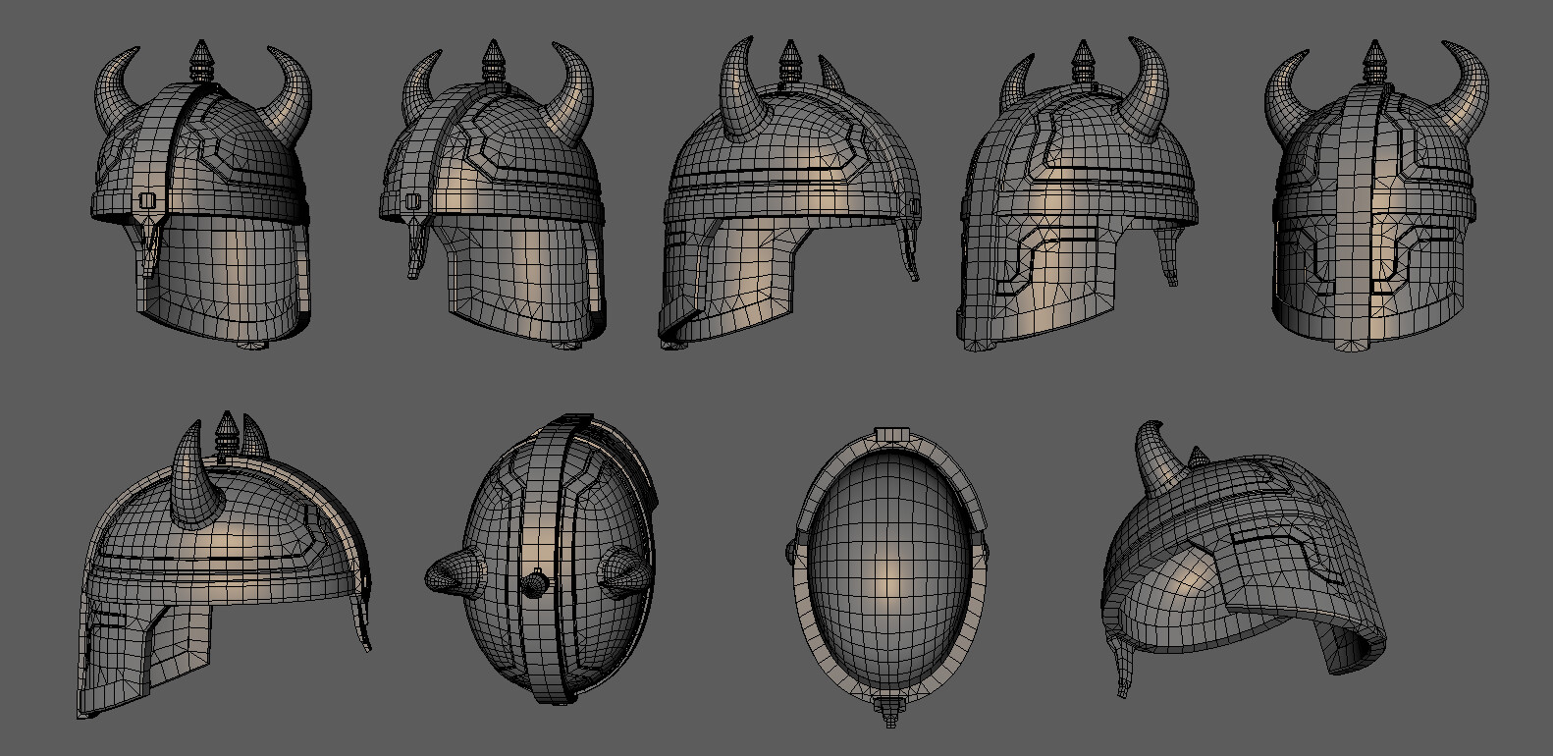Click the bottom-row side profile helmet view
Screen dimensions: 1553x756
click(224, 566)
